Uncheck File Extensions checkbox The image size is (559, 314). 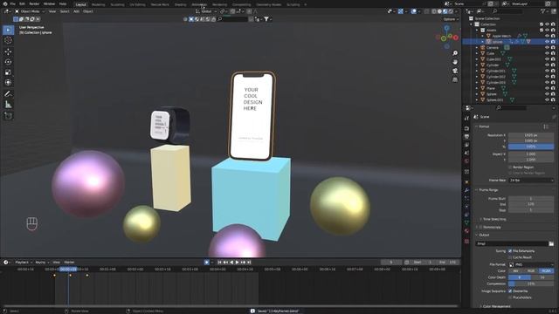click(x=510, y=251)
